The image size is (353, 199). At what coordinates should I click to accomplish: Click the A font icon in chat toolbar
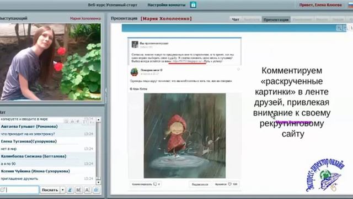[x=87, y=190]
